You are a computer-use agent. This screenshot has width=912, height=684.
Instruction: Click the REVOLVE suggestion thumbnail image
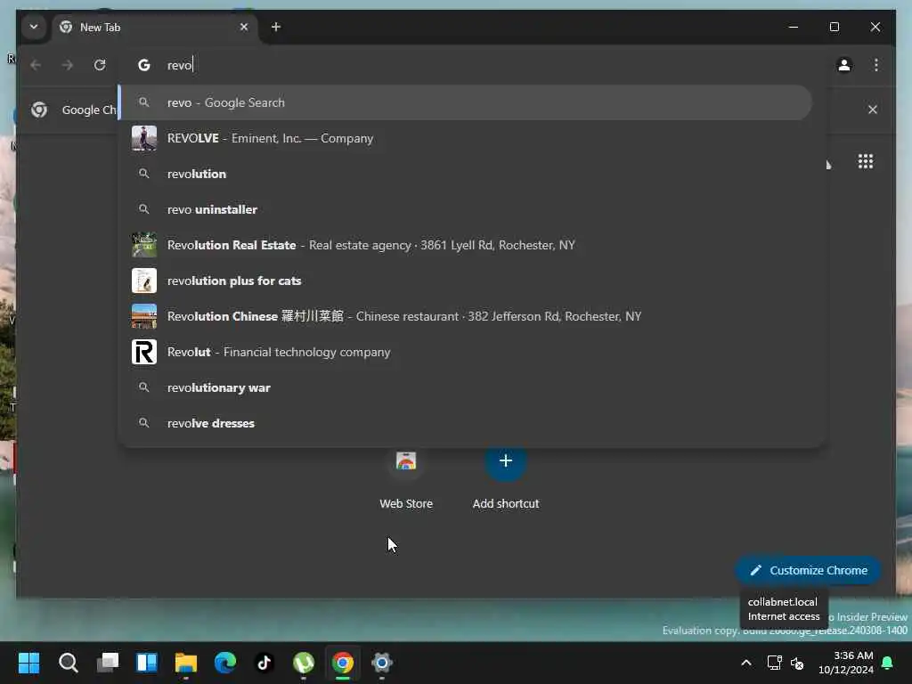[143, 138]
